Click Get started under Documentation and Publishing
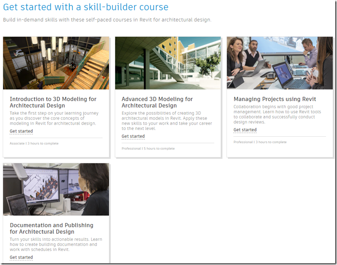Screen dimensions: 337x265 tap(21, 257)
